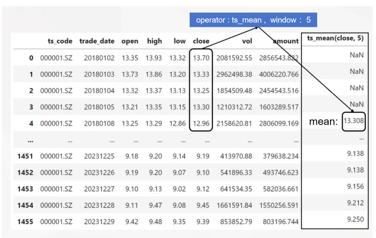Image resolution: width=376 pixels, height=238 pixels.
Task: Select trade date 20231227 cell
Action: [x=99, y=189]
